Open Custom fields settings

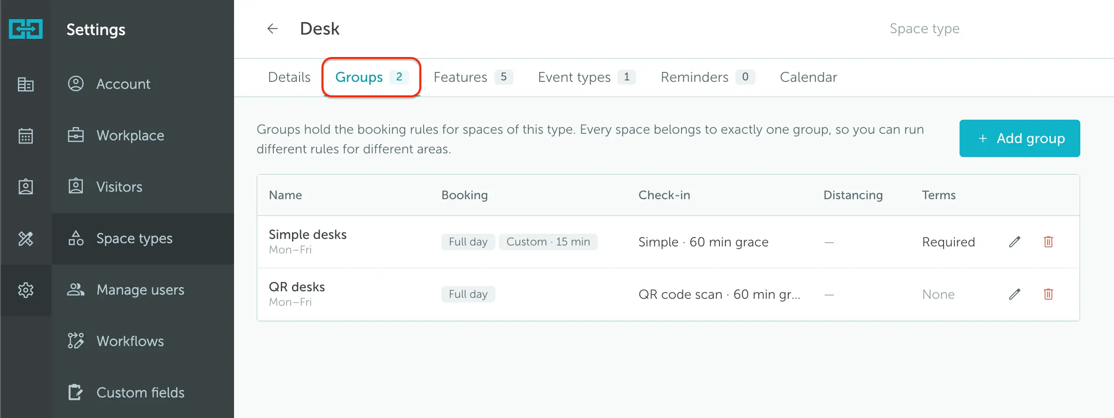coord(143,393)
